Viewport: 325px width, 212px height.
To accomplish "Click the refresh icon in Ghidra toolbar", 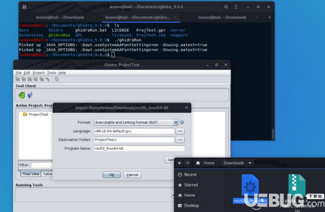I will pyautogui.click(x=56, y=79).
